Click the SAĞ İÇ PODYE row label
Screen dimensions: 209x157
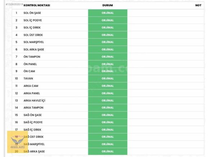click(33, 122)
